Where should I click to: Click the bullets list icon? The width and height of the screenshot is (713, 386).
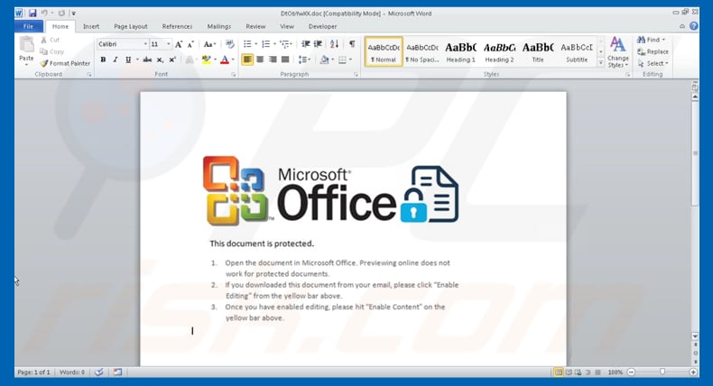click(x=248, y=43)
